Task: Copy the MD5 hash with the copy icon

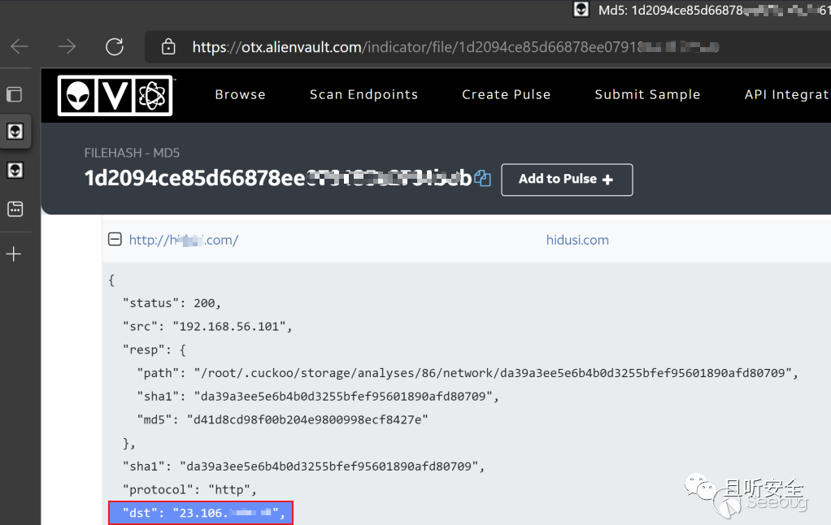Action: 482,178
